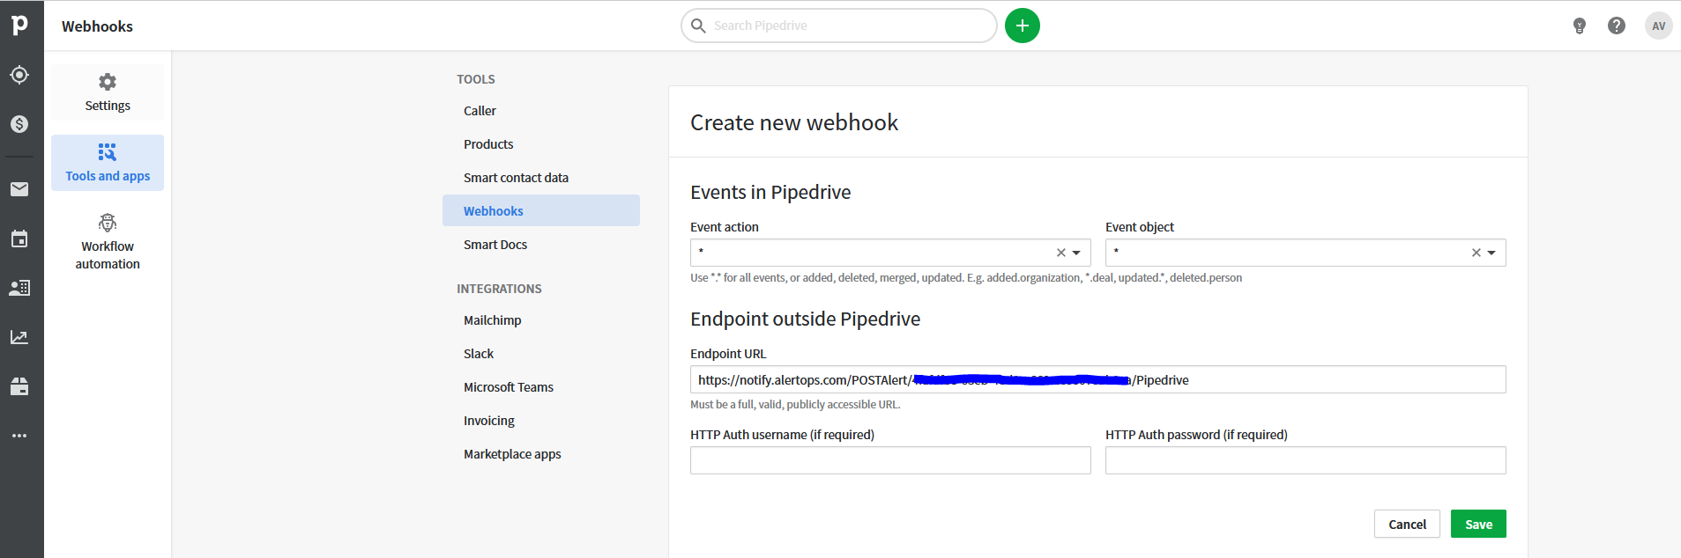Expand the Event action dropdown arrow
Image resolution: width=1681 pixels, height=558 pixels.
pos(1076,253)
